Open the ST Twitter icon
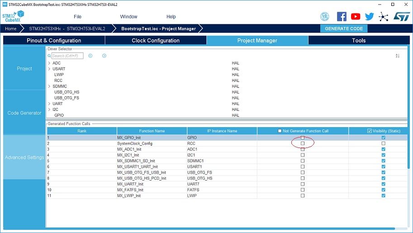Image resolution: width=413 pixels, height=233 pixels. 369,17
